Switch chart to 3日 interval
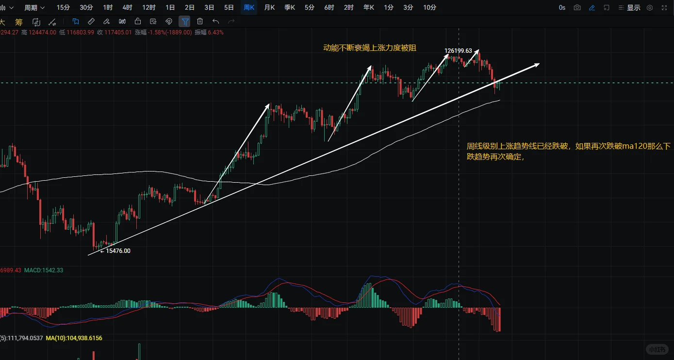Viewport: 674px width, 360px height. point(210,7)
